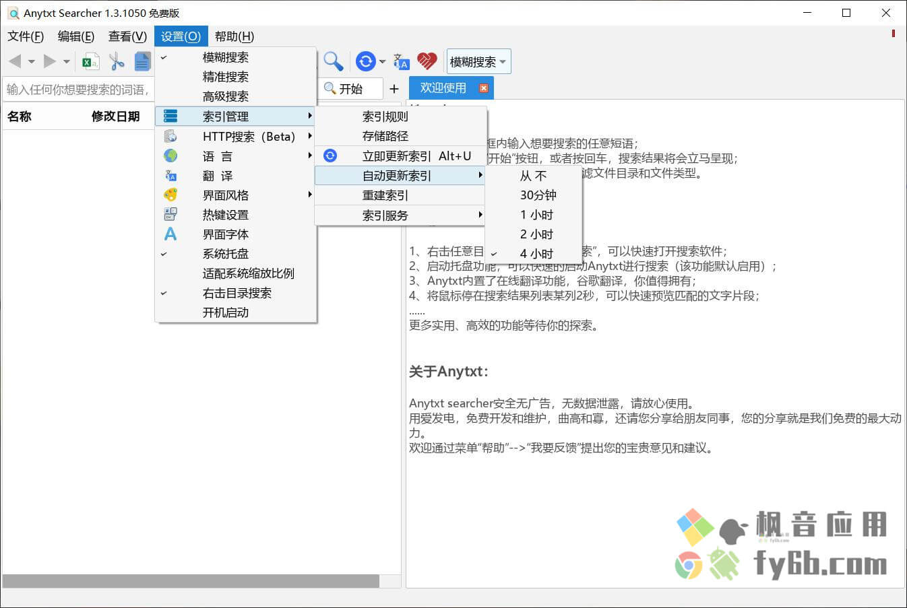
Task: Toggle 右击目录搜索 option
Action: (236, 293)
